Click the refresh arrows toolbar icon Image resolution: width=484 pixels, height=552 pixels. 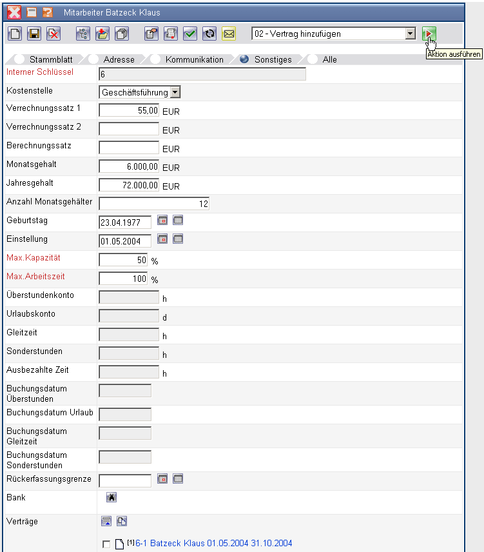click(x=209, y=34)
